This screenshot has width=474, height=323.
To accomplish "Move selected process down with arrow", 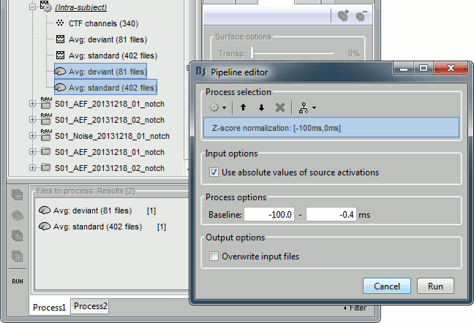I will [x=261, y=107].
